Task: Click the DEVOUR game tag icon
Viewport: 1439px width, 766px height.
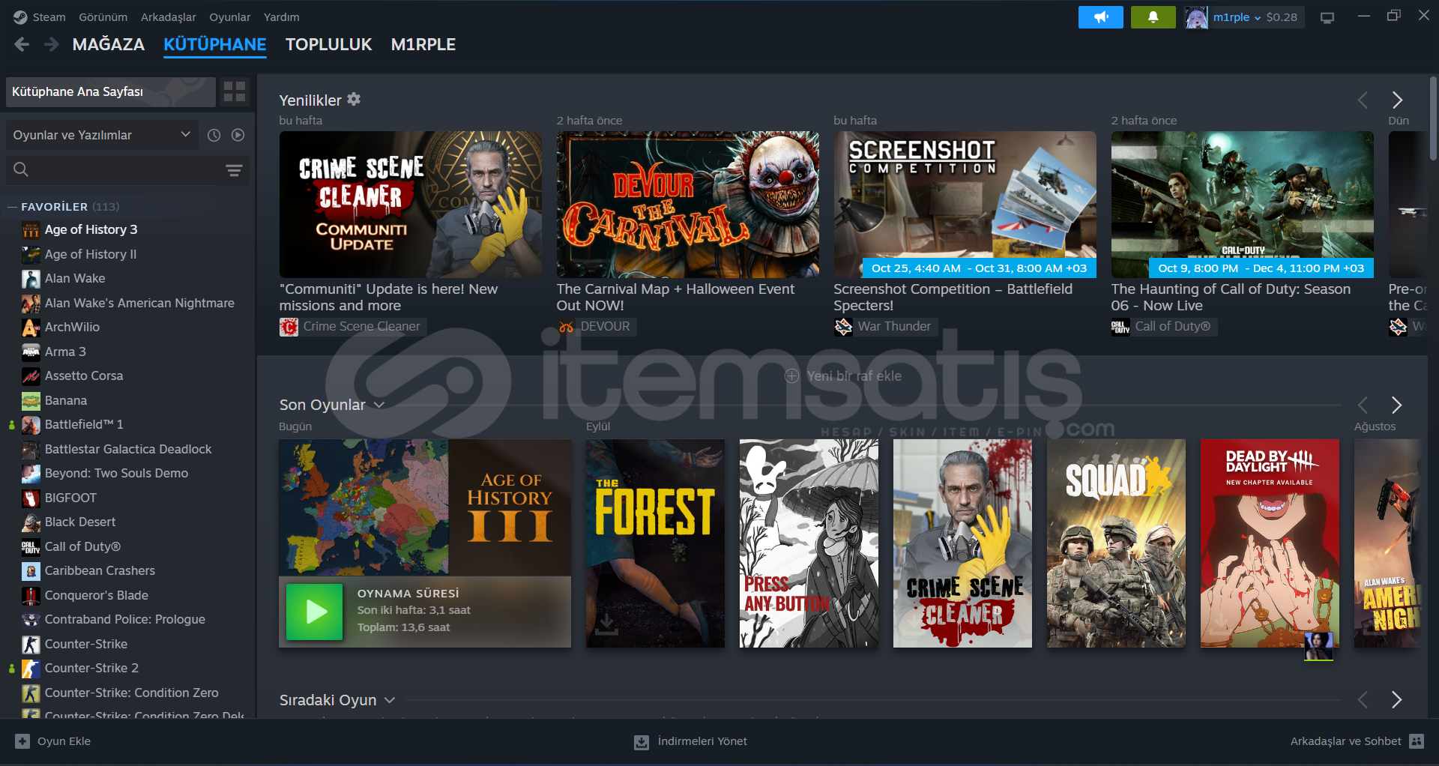Action: coord(566,327)
